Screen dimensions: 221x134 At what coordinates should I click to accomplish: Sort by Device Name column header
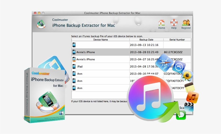point(101,40)
